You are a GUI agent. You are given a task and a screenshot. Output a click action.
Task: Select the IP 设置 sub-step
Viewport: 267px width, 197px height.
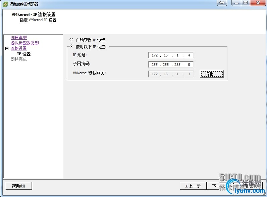click(24, 54)
